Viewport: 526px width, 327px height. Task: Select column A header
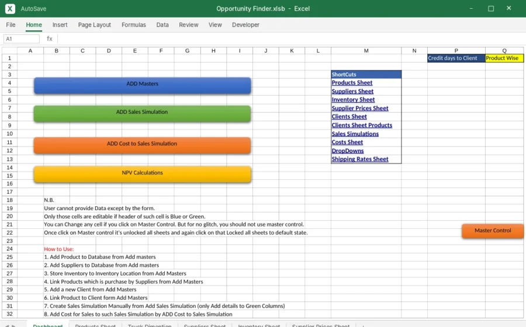30,51
